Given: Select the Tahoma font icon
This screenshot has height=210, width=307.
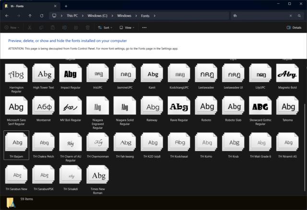Looking at the screenshot, I should pyautogui.click(x=287, y=105).
